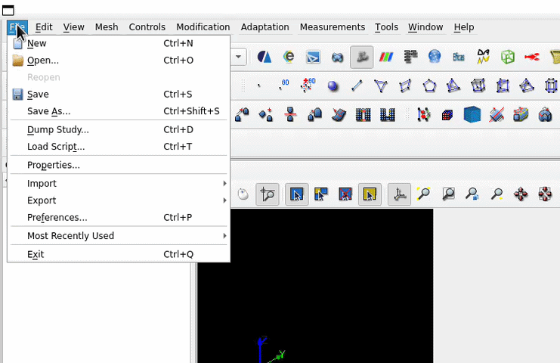
Task: Toggle the red-crossed cursor selection button
Action: (345, 194)
